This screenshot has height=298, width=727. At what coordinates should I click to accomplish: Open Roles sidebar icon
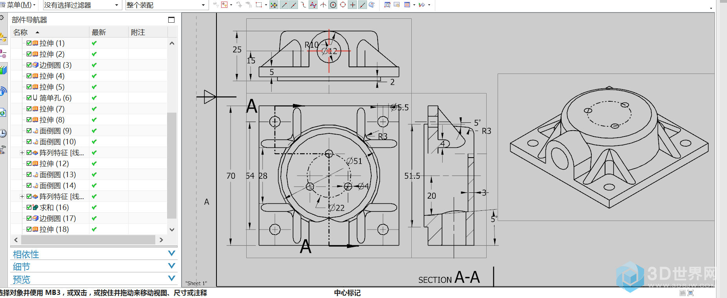(3, 149)
